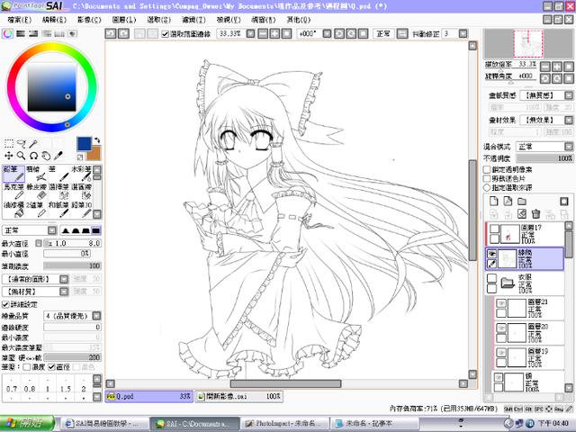This screenshot has width=576, height=432.
Task: Toggle visibility of 圖層21 layer
Action: [501, 303]
